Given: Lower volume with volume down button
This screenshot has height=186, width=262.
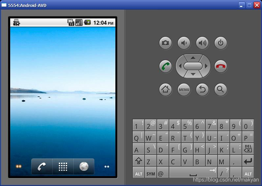Looking at the screenshot, I should (184, 43).
